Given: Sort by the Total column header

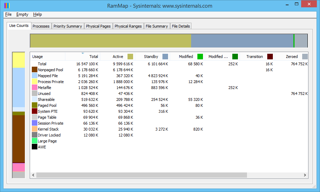Looking at the screenshot, I should 83,57.
